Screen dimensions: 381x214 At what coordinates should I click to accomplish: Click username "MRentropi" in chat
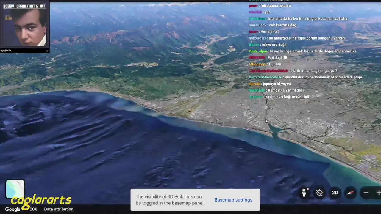[x=257, y=64]
